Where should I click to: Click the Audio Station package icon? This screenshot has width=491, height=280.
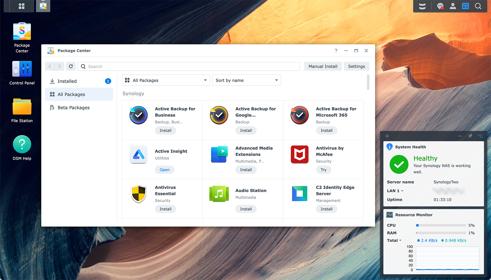pyautogui.click(x=219, y=194)
